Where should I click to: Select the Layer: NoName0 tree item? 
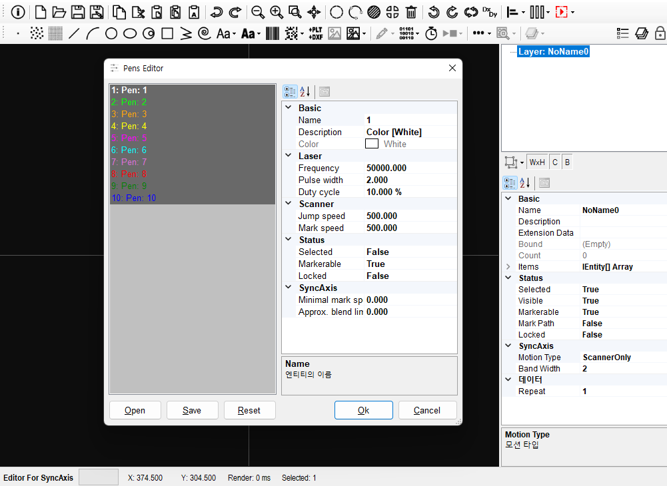(x=553, y=51)
